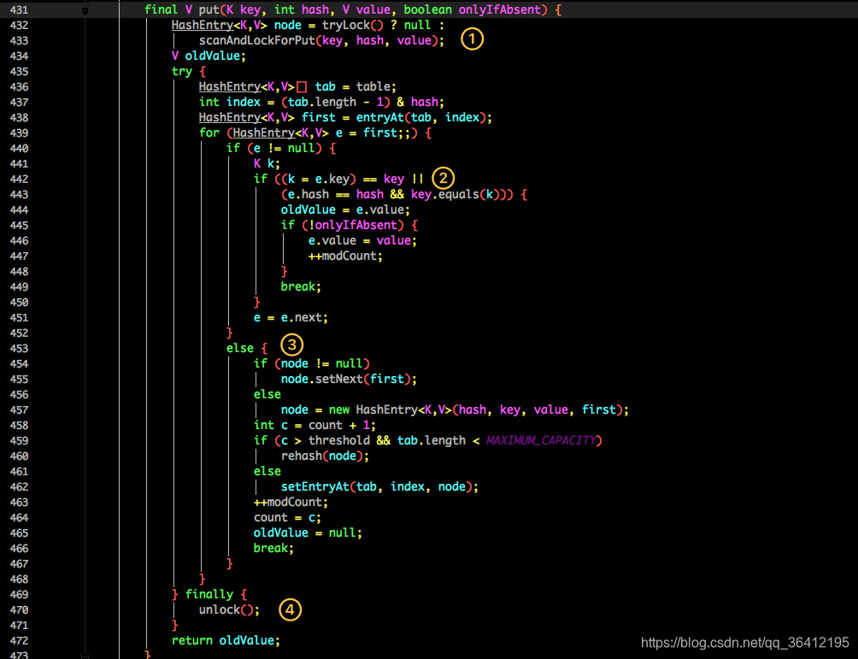Click the tryLock() call on line 432

click(x=352, y=25)
